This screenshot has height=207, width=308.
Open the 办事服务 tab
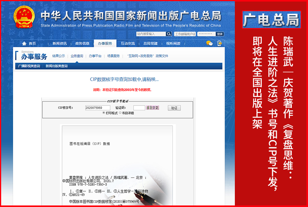105,43
